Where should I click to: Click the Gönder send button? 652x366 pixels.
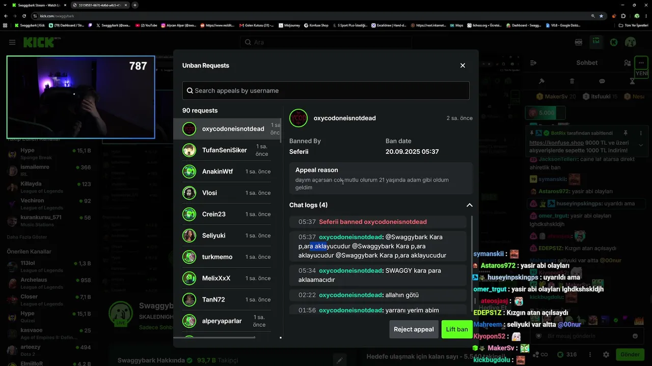pyautogui.click(x=630, y=354)
